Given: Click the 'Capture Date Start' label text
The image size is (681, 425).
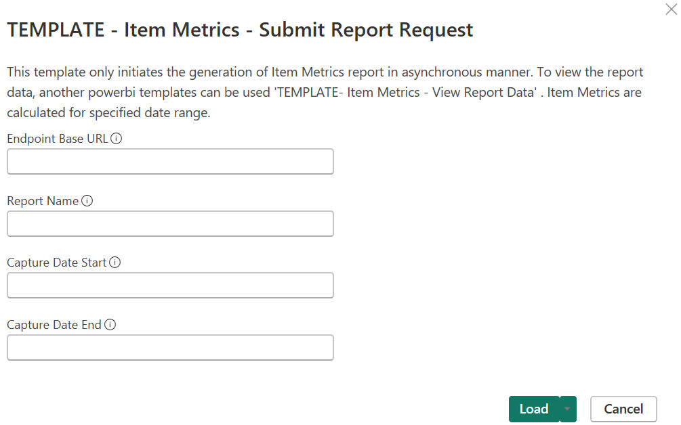Looking at the screenshot, I should 56,263.
